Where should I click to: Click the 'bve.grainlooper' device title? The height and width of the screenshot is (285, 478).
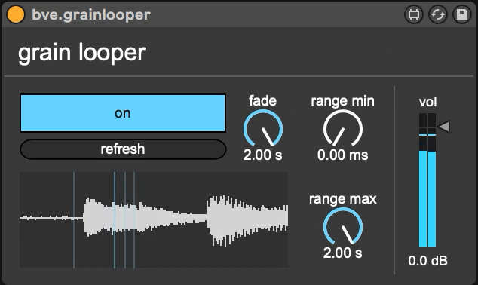click(x=91, y=14)
